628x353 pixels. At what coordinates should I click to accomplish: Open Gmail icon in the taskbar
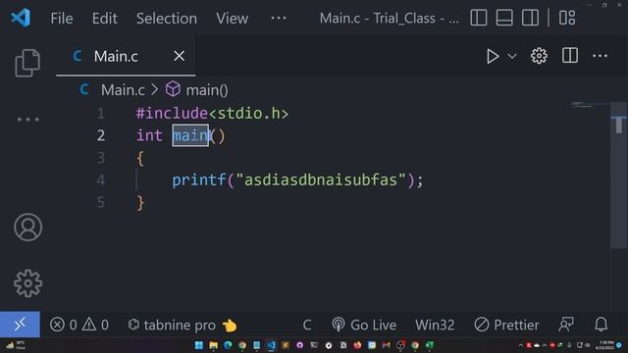pos(386,345)
